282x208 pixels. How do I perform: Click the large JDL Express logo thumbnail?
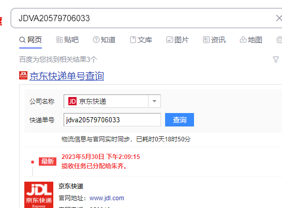click(x=39, y=195)
